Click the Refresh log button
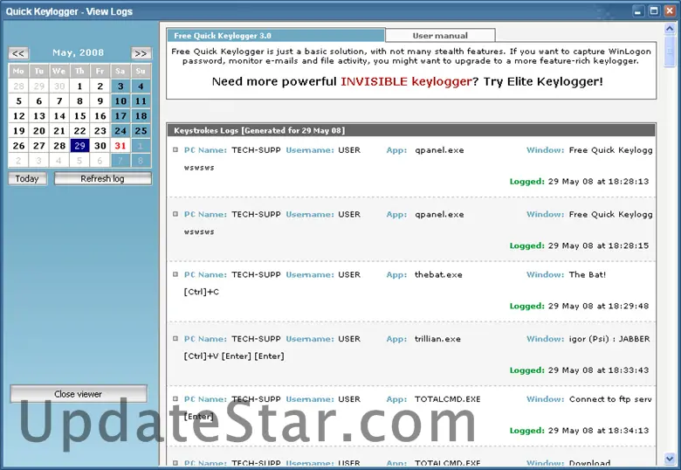Image resolution: width=681 pixels, height=470 pixels. point(102,178)
